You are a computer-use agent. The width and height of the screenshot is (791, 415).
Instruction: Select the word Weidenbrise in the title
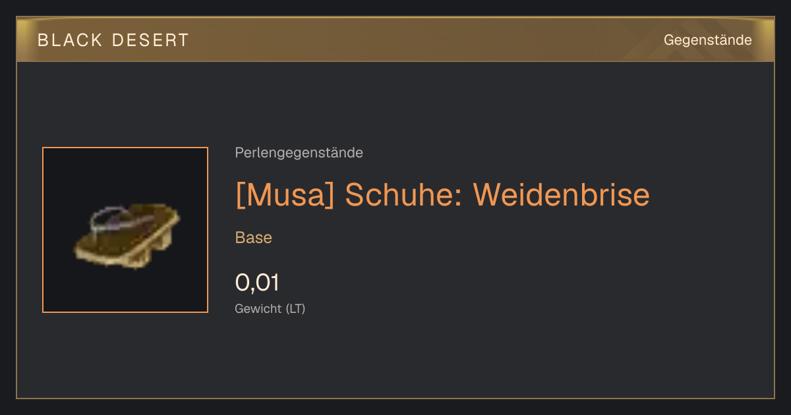562,194
